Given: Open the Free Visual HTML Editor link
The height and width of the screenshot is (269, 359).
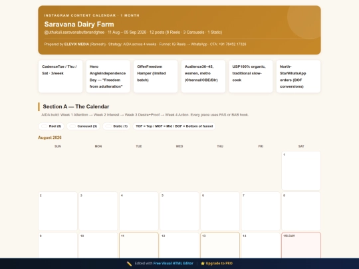Looking at the screenshot, I should [x=173, y=263].
